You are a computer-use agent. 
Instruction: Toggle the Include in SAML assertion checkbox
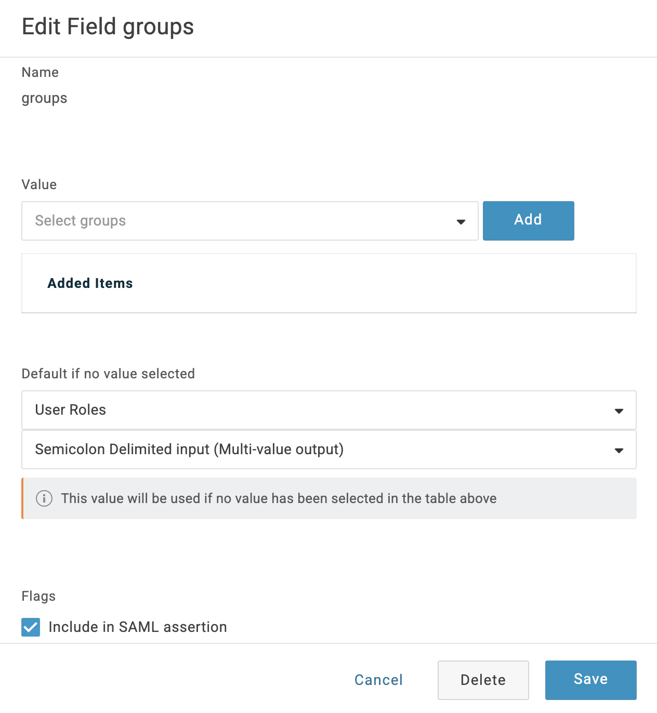click(x=31, y=627)
